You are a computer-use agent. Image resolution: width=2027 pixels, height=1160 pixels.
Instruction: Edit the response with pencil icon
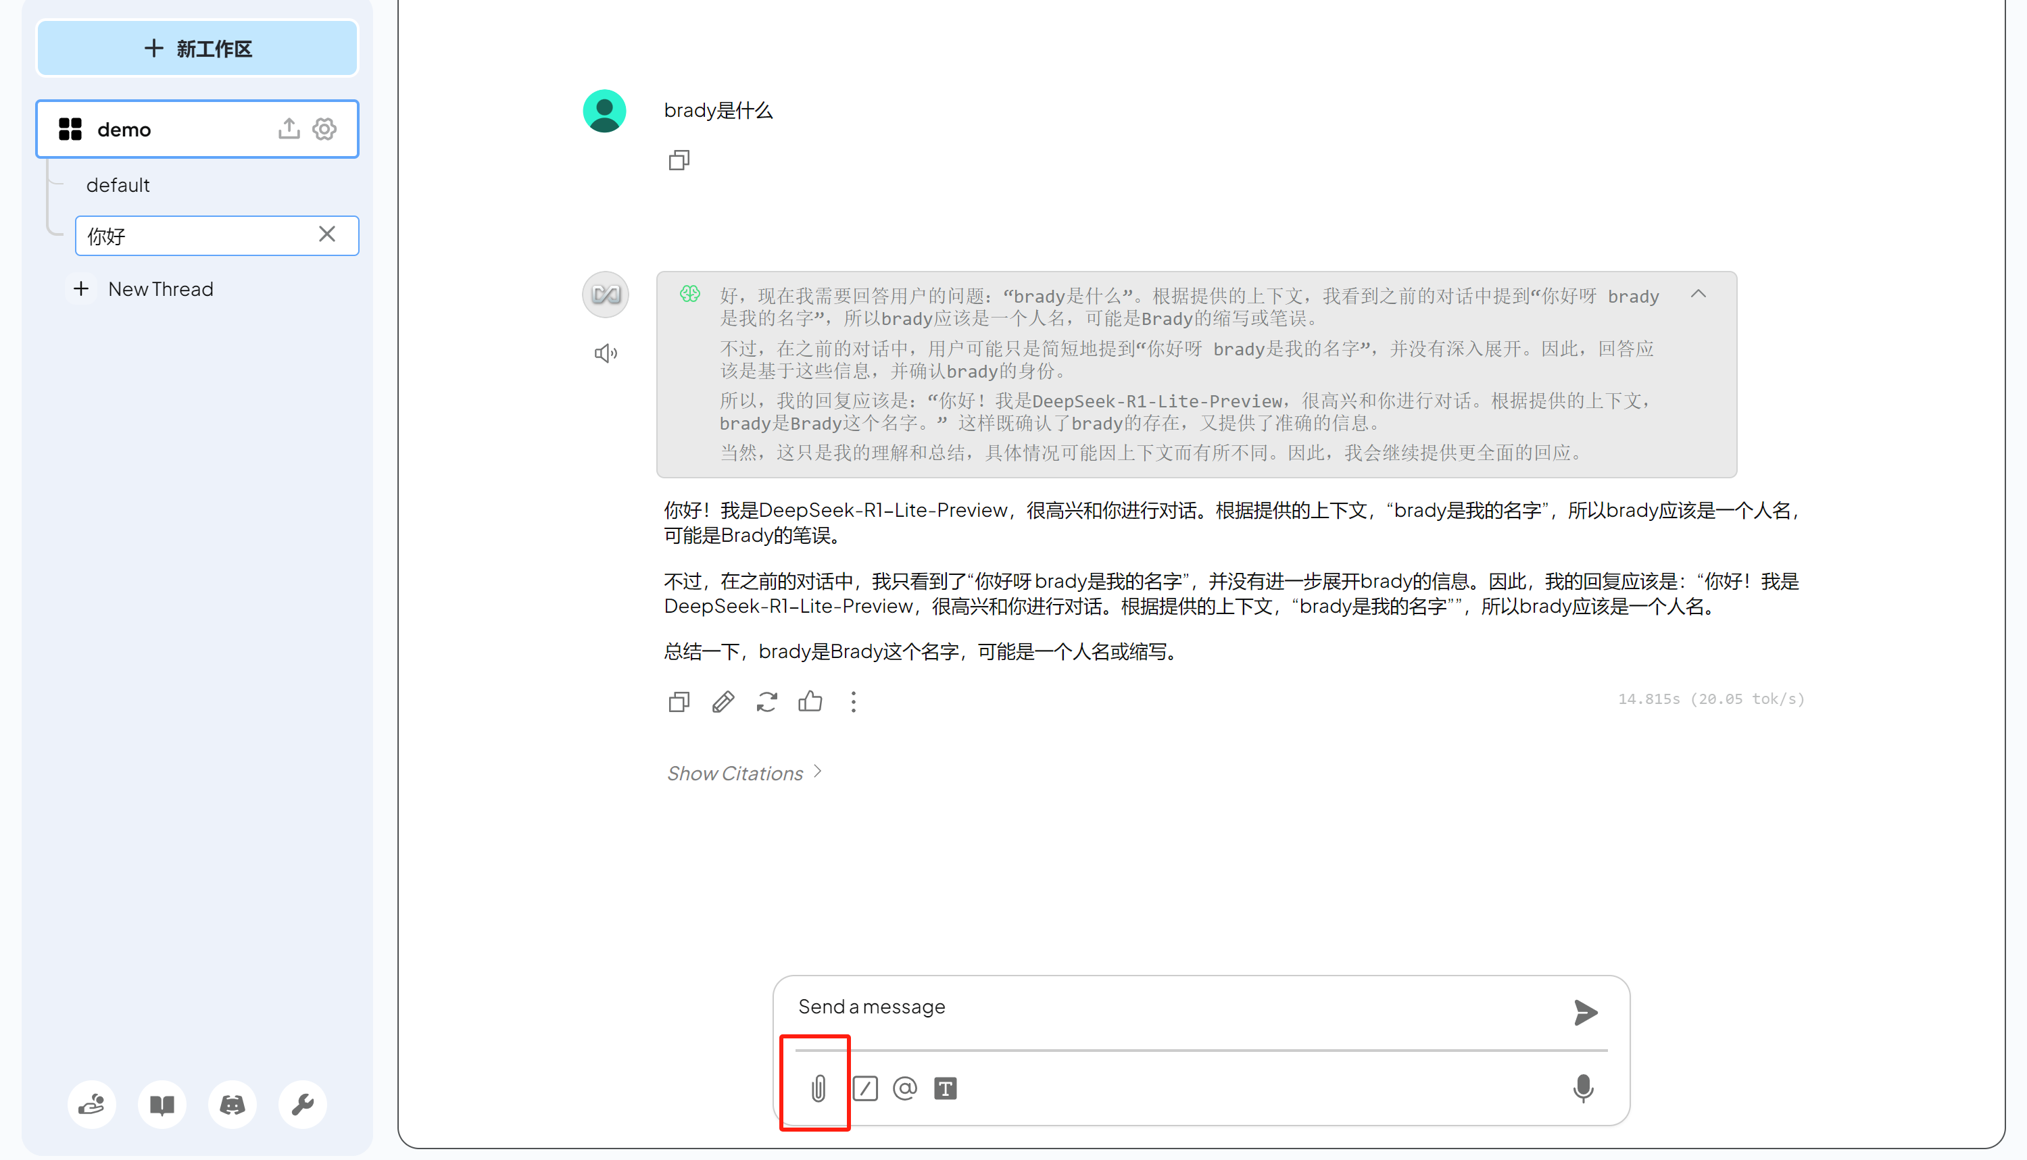click(x=723, y=702)
